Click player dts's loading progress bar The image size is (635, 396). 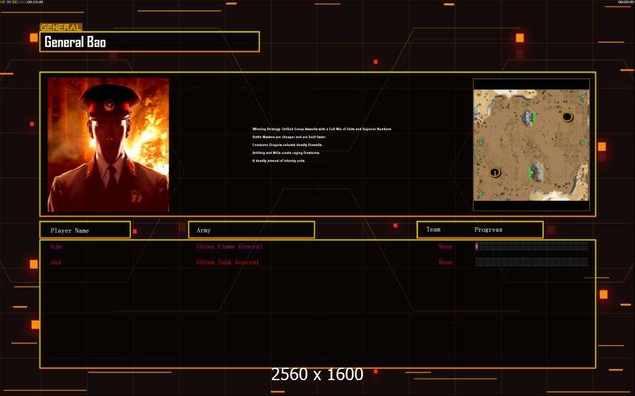pos(531,262)
